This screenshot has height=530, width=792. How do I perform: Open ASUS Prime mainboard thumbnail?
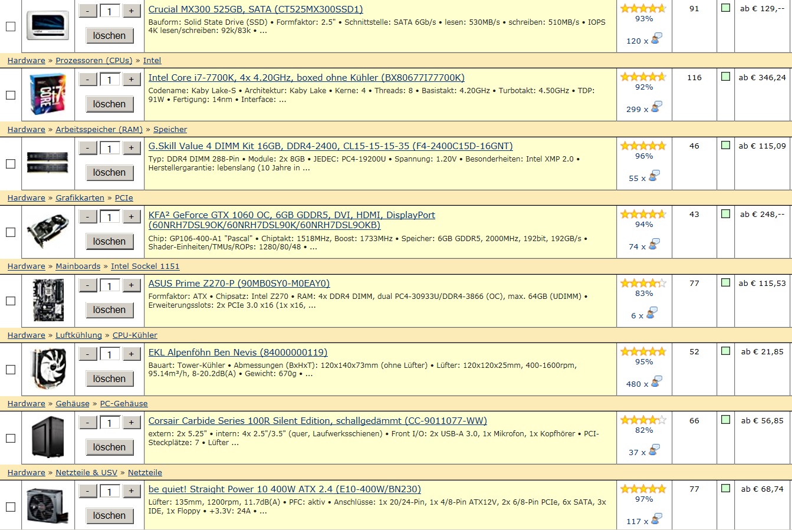(48, 300)
